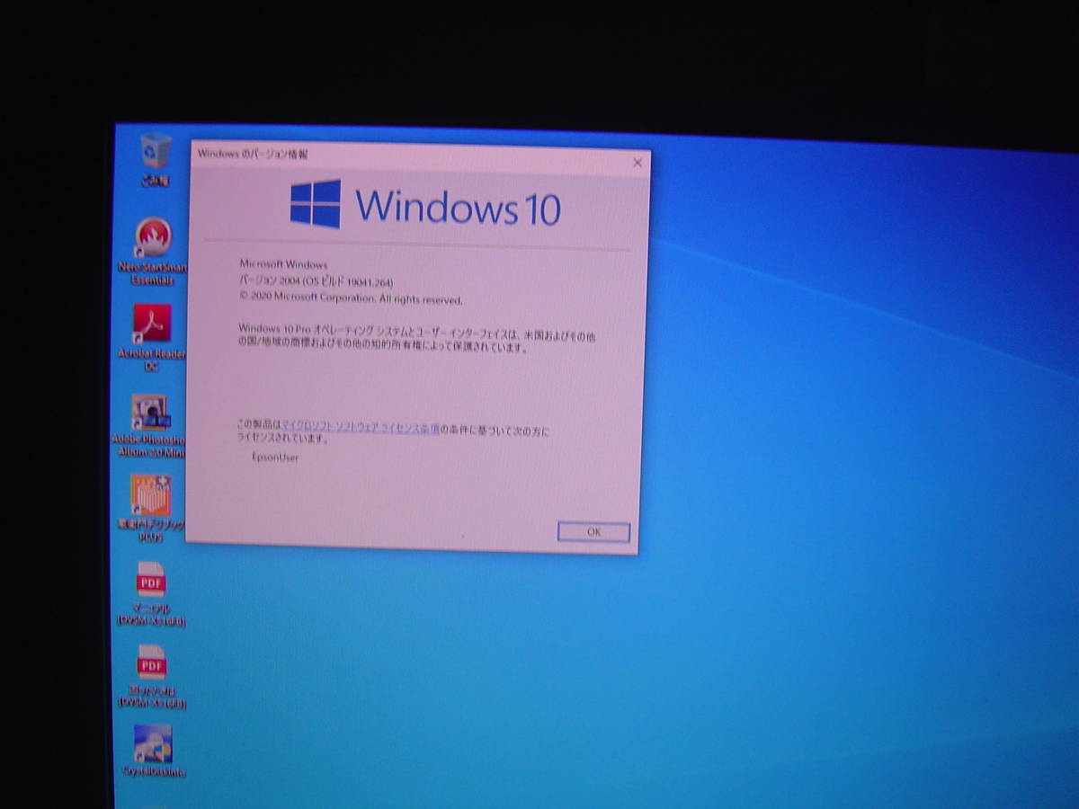1079x809 pixels.
Task: Click the Windows 10 logo banner
Action: pyautogui.click(x=425, y=205)
